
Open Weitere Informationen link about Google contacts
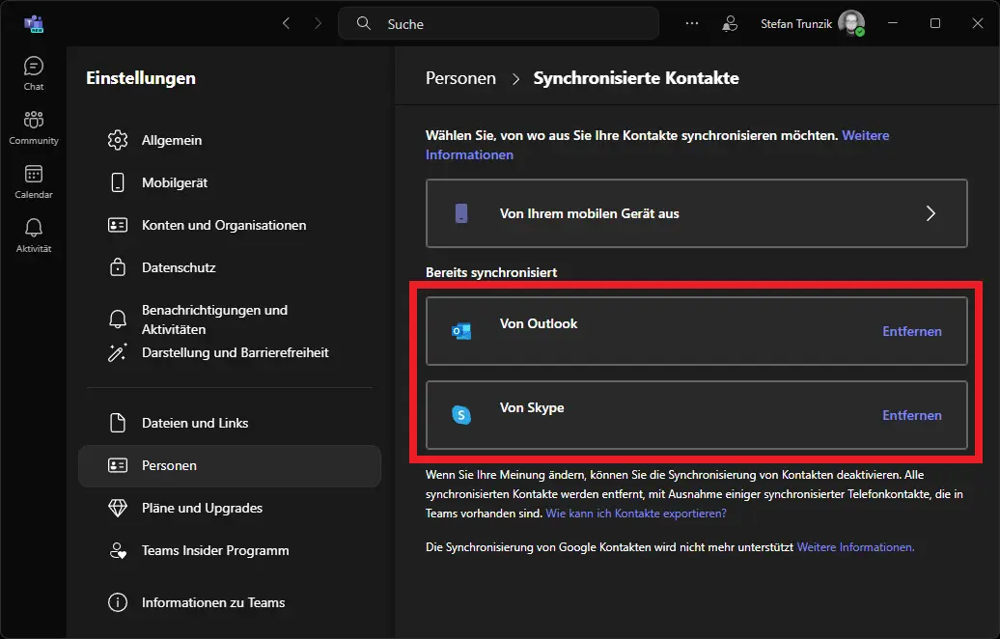pos(855,547)
